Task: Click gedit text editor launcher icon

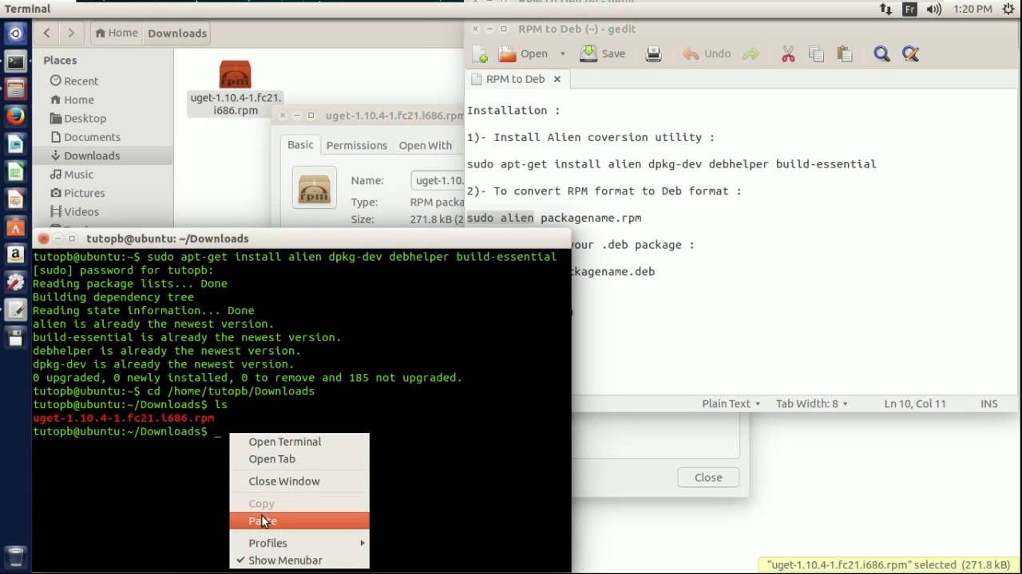Action: pos(16,309)
